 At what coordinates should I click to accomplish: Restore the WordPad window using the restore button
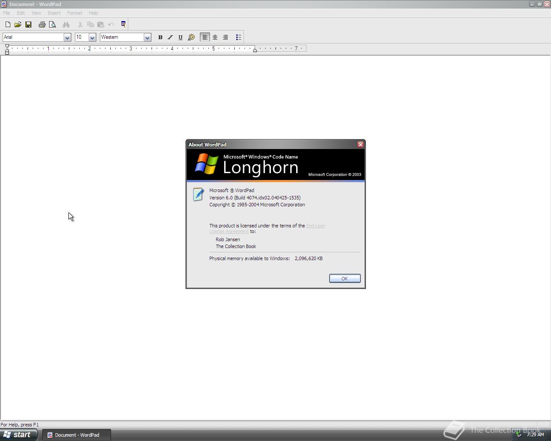coord(539,4)
